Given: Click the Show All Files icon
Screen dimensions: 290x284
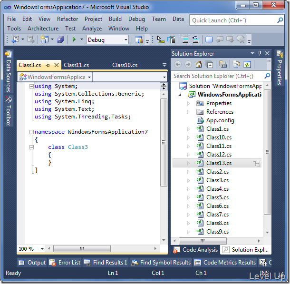Looking at the screenshot, I should pos(237,64).
